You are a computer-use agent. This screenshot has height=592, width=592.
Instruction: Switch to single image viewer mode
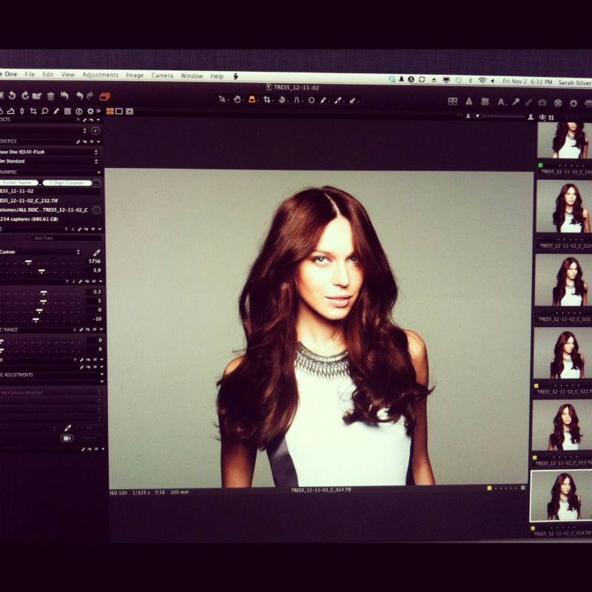click(119, 111)
